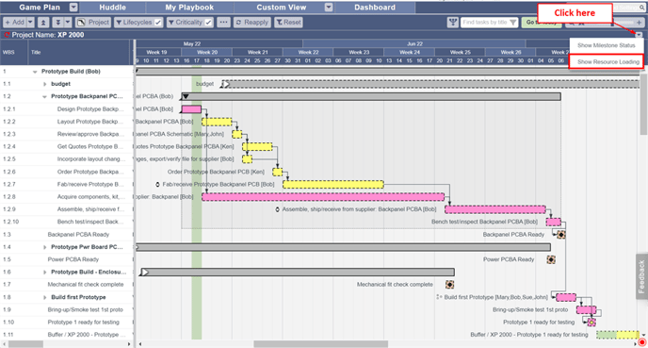Click the hierarchy filter icon beside search
Viewport: 648px width, 348px height.
point(452,23)
